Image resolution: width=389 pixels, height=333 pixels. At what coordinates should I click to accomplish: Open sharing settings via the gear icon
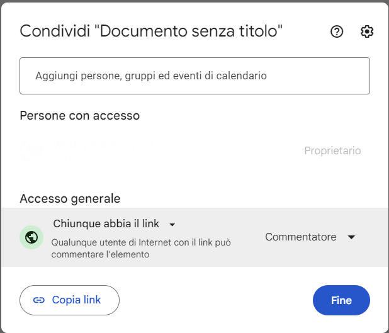click(x=367, y=31)
